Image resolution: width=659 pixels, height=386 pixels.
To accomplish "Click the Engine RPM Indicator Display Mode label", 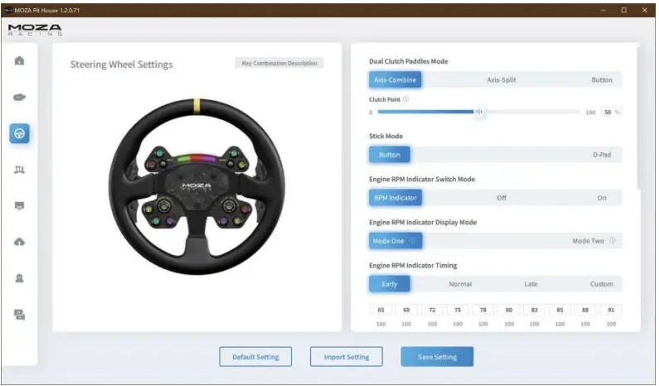I will (423, 222).
